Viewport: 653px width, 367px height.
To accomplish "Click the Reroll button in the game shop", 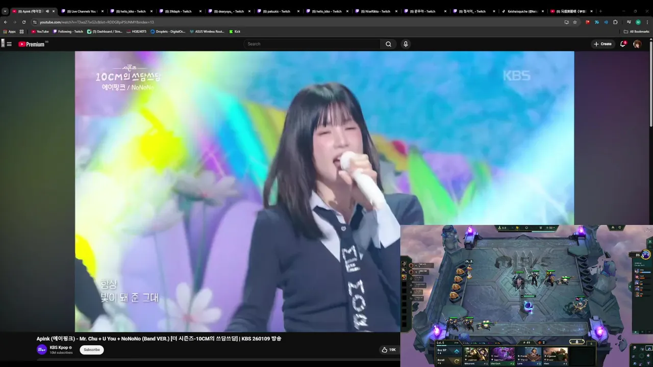I will tap(448, 361).
